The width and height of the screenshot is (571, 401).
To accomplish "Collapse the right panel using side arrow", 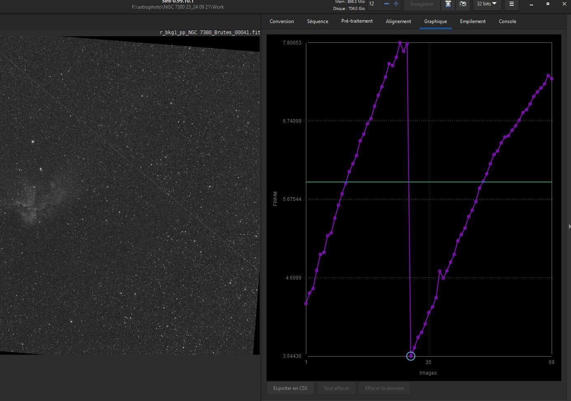I will coord(569,226).
